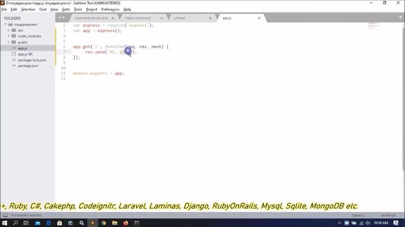
Task: Close the untitled tab with unsaved dot
Action: coord(210,18)
